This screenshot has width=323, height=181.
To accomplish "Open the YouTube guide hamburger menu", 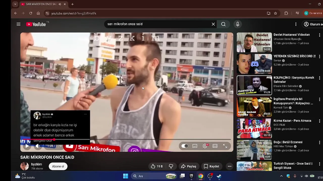I will click(18, 24).
